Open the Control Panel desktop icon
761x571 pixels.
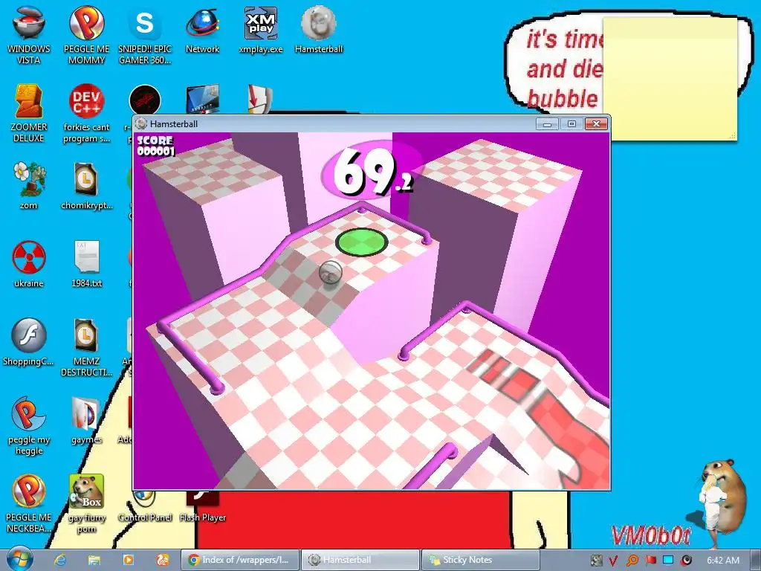tap(145, 507)
